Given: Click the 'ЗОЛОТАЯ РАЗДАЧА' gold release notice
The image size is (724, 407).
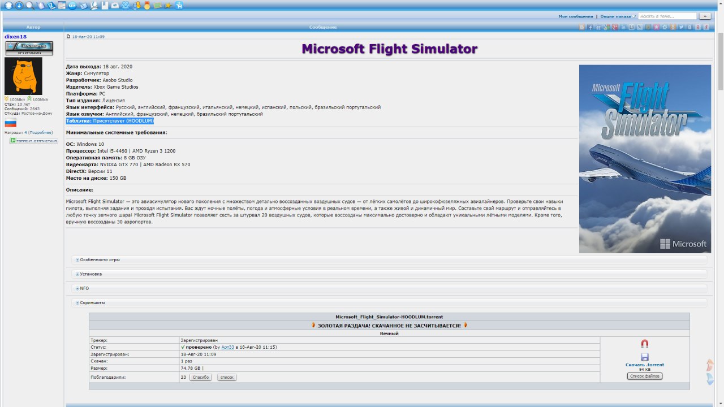Looking at the screenshot, I should point(389,326).
